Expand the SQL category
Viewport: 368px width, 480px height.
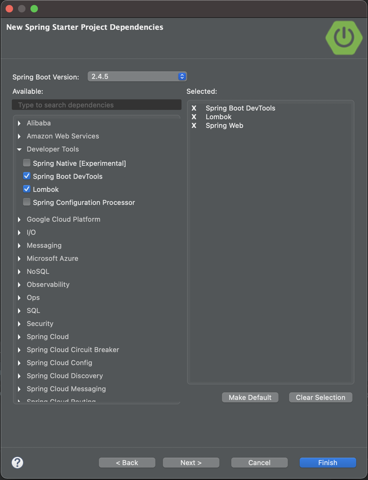pos(19,311)
